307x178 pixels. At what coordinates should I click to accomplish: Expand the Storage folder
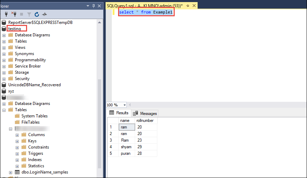coord(4,73)
